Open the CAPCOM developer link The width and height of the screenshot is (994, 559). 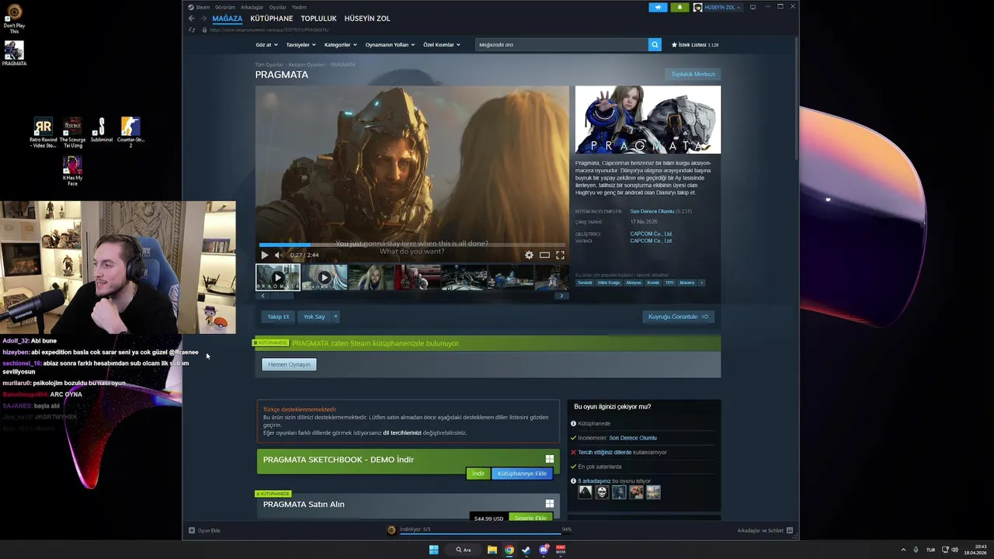pos(652,234)
